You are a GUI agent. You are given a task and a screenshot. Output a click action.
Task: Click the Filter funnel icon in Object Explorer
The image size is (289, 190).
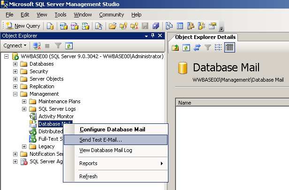58,46
